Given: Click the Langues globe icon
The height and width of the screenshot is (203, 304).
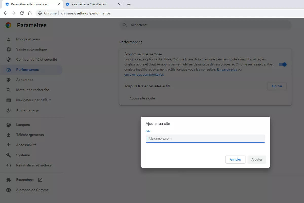Looking at the screenshot, I should [9, 125].
